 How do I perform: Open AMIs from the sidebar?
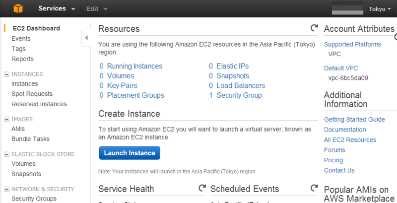tap(18, 129)
